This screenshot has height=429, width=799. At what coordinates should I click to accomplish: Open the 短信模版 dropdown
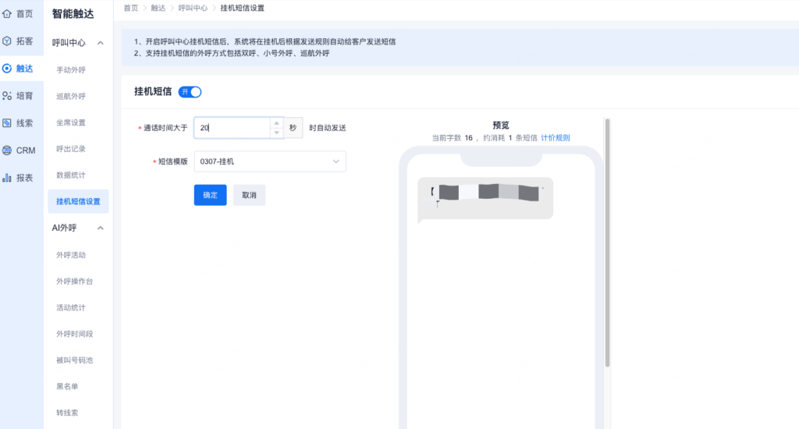pyautogui.click(x=270, y=161)
